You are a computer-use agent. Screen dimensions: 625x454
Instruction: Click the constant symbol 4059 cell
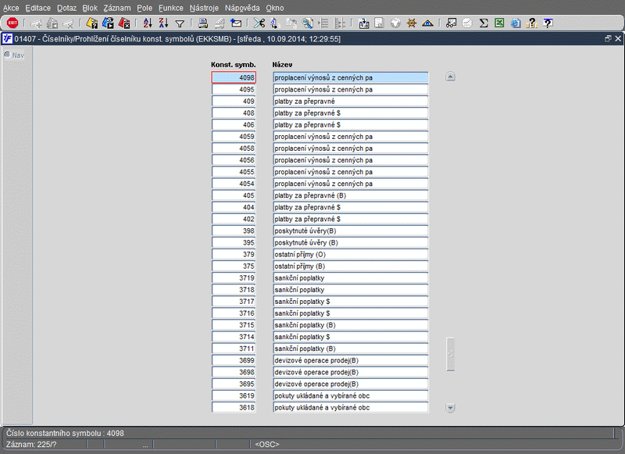click(234, 136)
